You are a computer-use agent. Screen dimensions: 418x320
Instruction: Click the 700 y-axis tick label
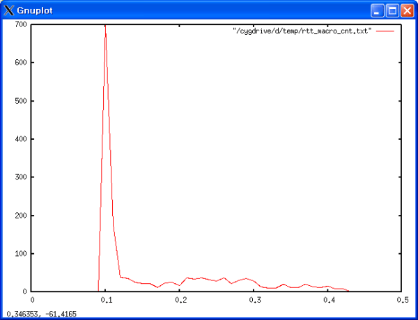pos(20,24)
